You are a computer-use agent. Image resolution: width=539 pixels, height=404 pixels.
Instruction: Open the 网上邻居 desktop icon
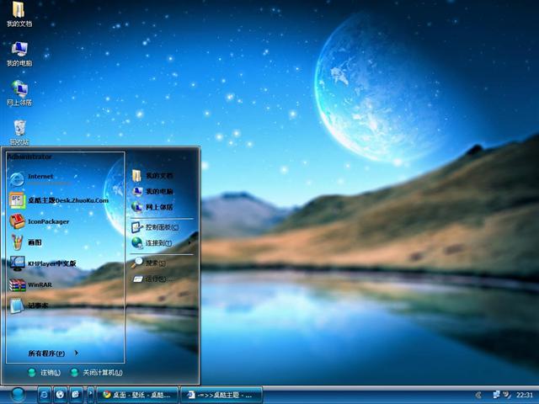pyautogui.click(x=19, y=93)
